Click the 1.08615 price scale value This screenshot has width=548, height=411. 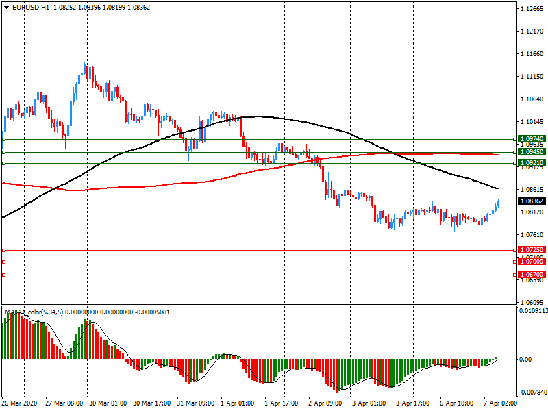(532, 190)
